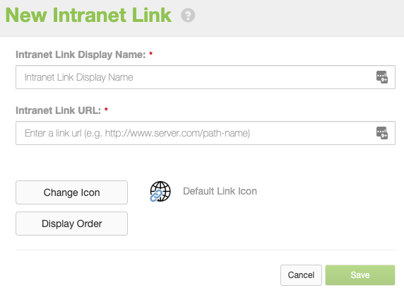
Task: Click the Intranet Link URL label
Action: pyautogui.click(x=58, y=110)
